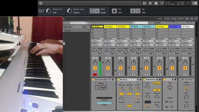This screenshot has width=199, height=112.
Task: Click the Instrument Rack save preset icon
Action: 113,80
